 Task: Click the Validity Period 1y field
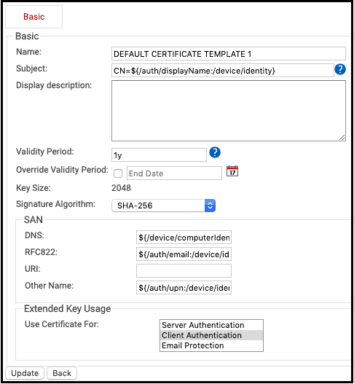159,154
